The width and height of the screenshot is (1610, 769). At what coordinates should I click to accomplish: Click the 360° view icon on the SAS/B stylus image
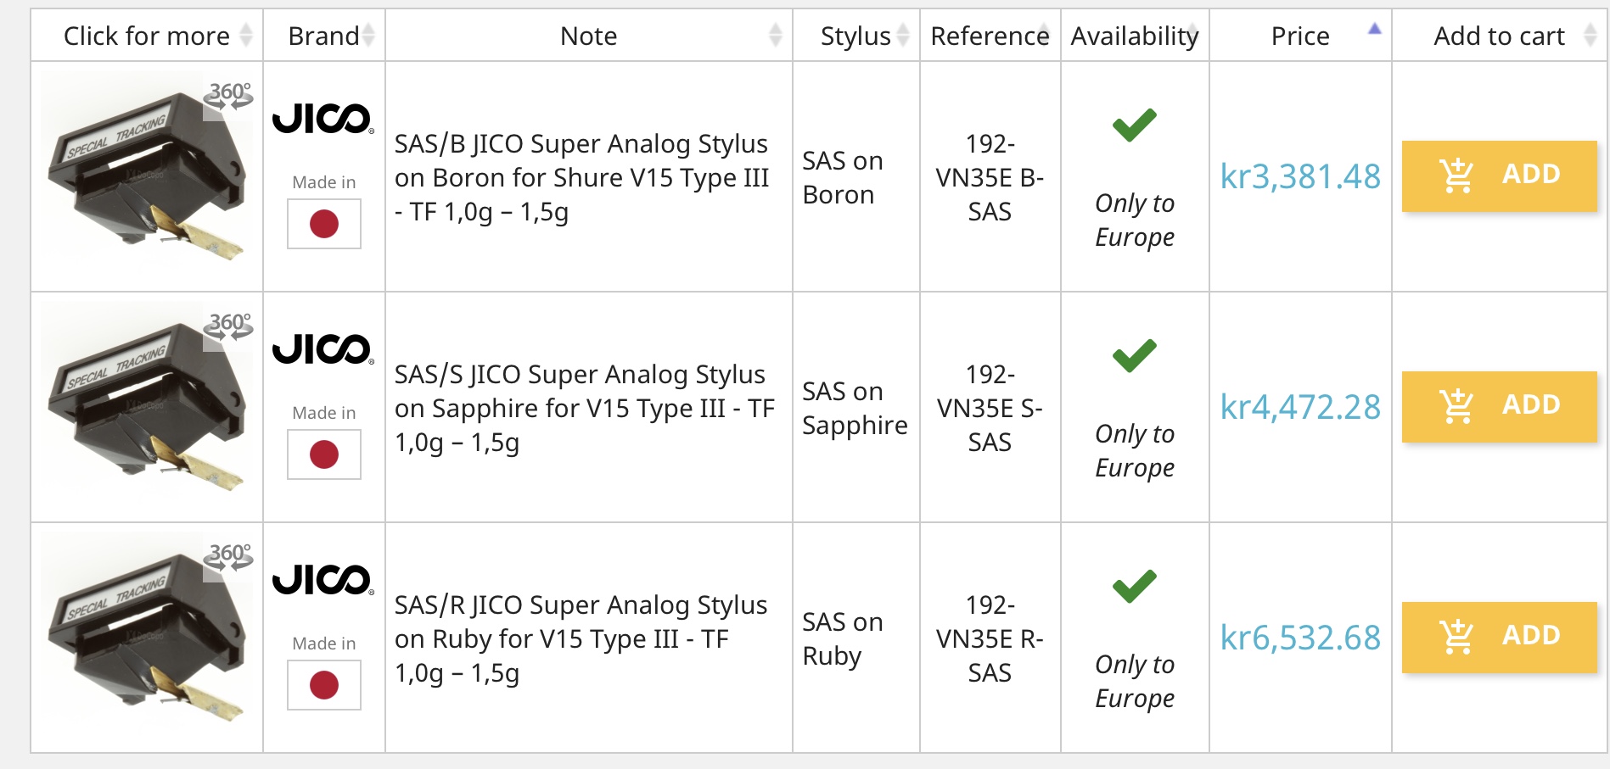point(229,95)
